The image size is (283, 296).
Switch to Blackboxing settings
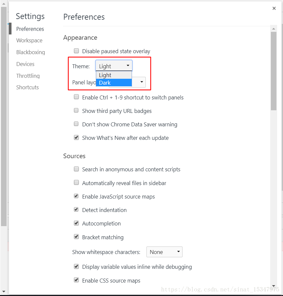[31, 52]
